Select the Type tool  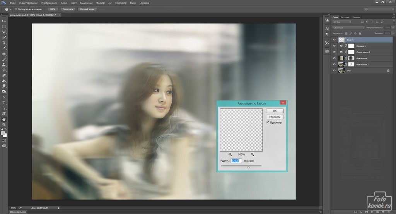[4, 103]
